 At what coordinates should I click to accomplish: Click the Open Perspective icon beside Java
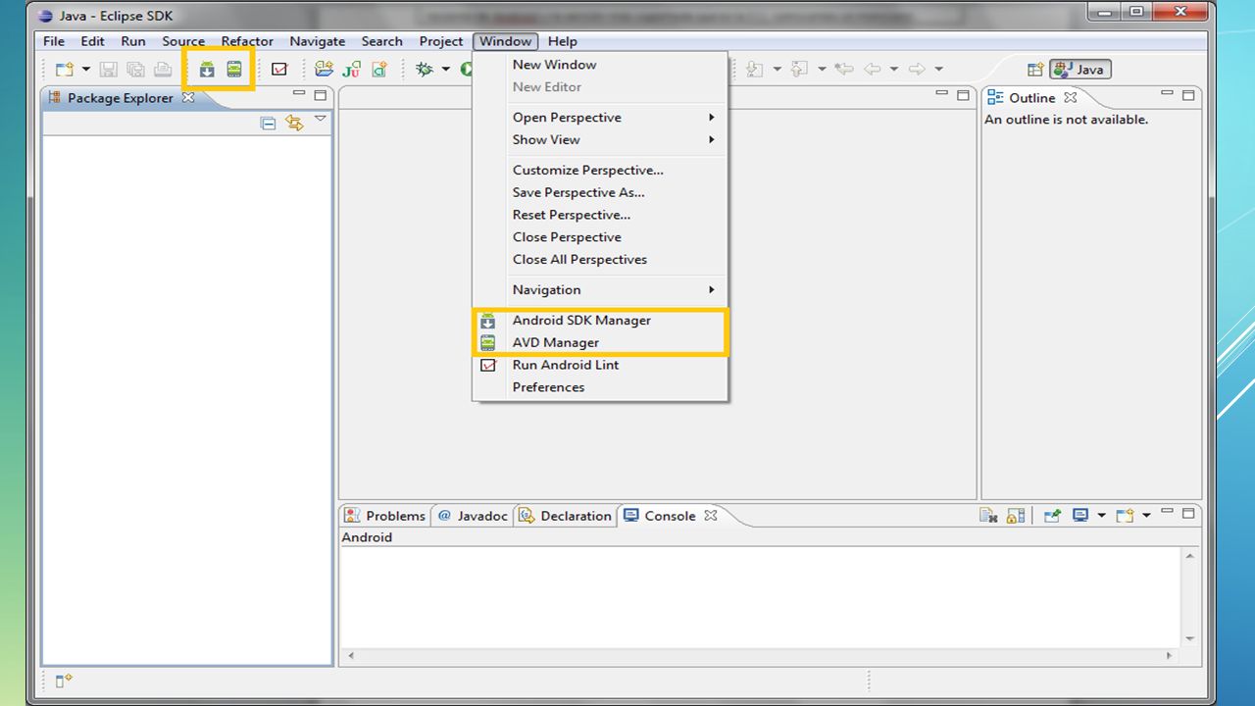tap(1034, 70)
